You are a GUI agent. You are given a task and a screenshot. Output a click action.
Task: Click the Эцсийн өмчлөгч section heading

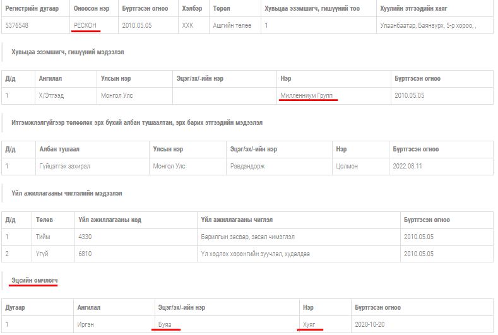tap(35, 279)
